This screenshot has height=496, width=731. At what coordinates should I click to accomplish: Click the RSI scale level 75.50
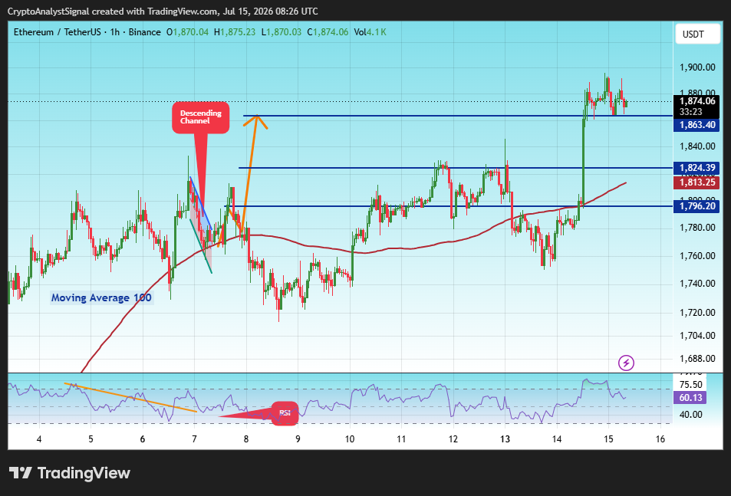691,385
